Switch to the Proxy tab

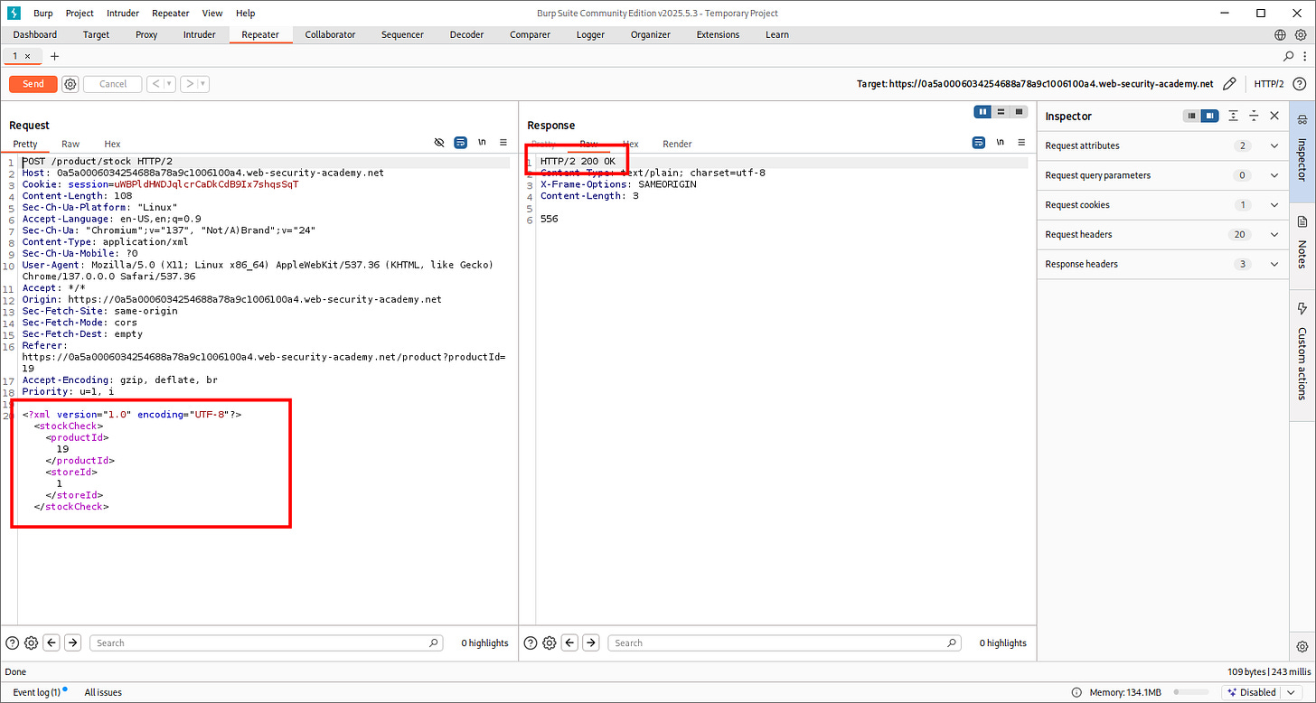146,34
